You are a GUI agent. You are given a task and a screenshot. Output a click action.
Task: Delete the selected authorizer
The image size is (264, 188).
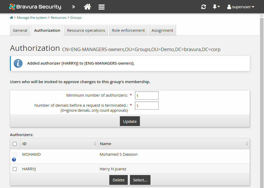pyautogui.click(x=118, y=180)
